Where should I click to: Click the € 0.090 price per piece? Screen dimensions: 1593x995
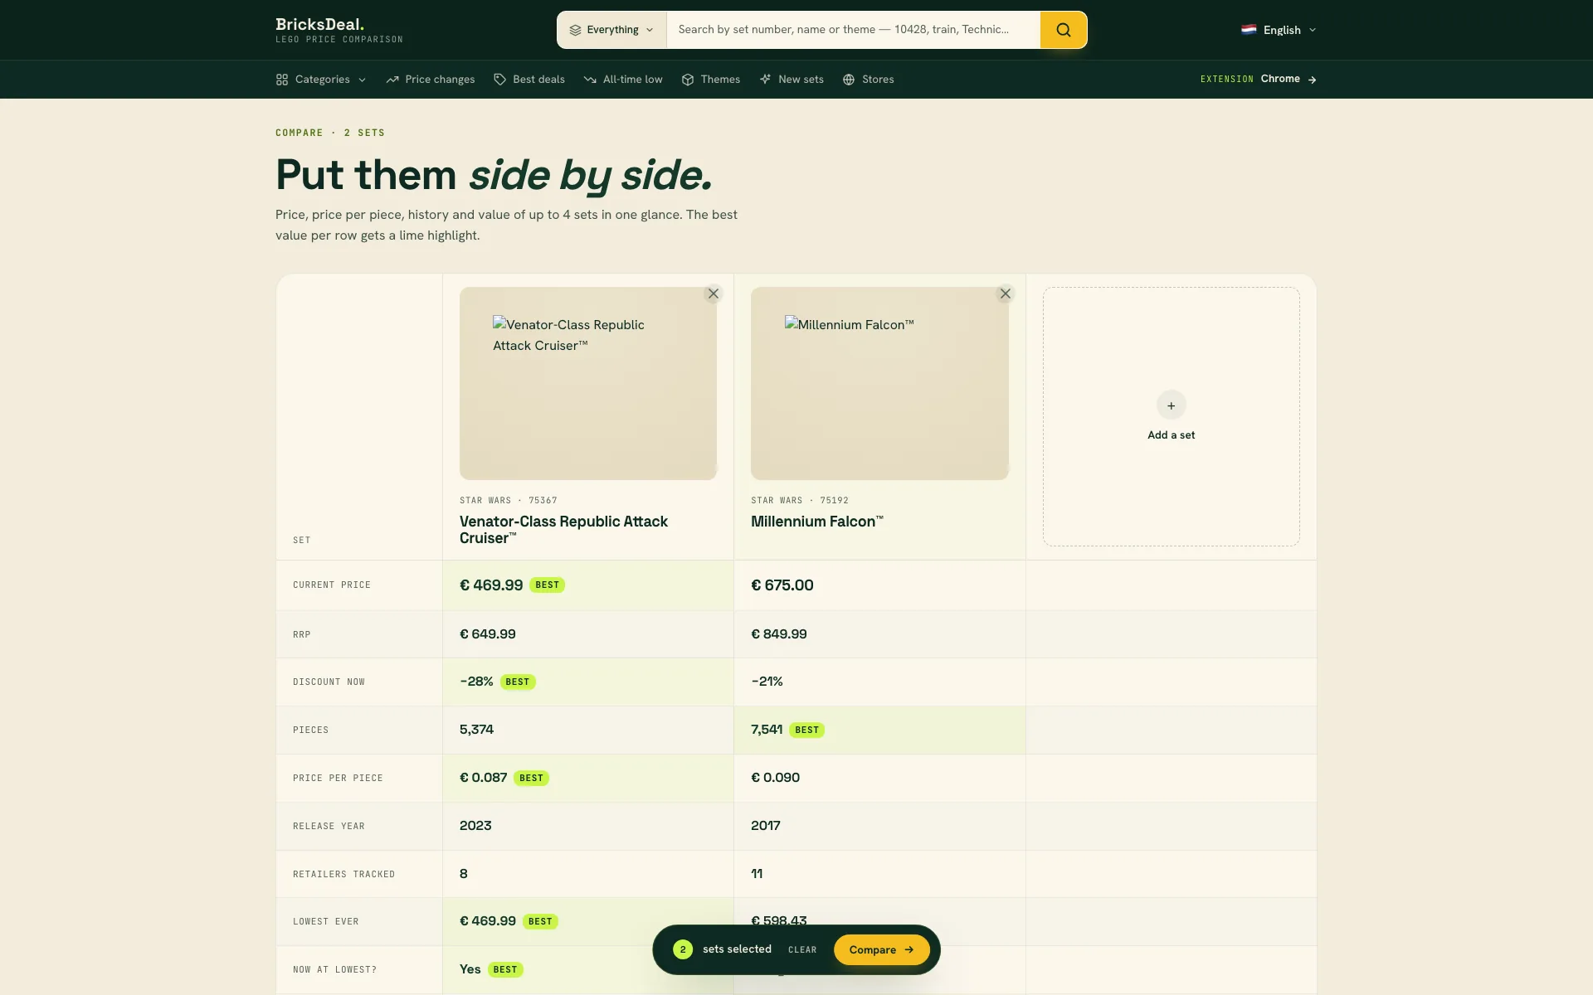[x=776, y=778]
